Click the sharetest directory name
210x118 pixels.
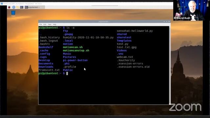pos(124,37)
